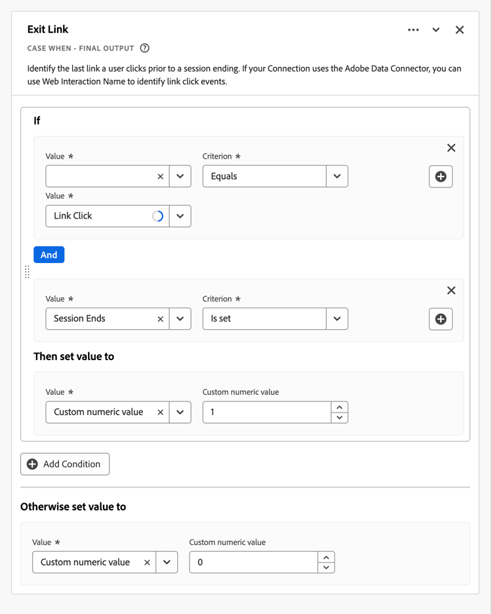Clear Then Custom numeric value selection
Viewport: 492px width, 614px height.
(160, 413)
